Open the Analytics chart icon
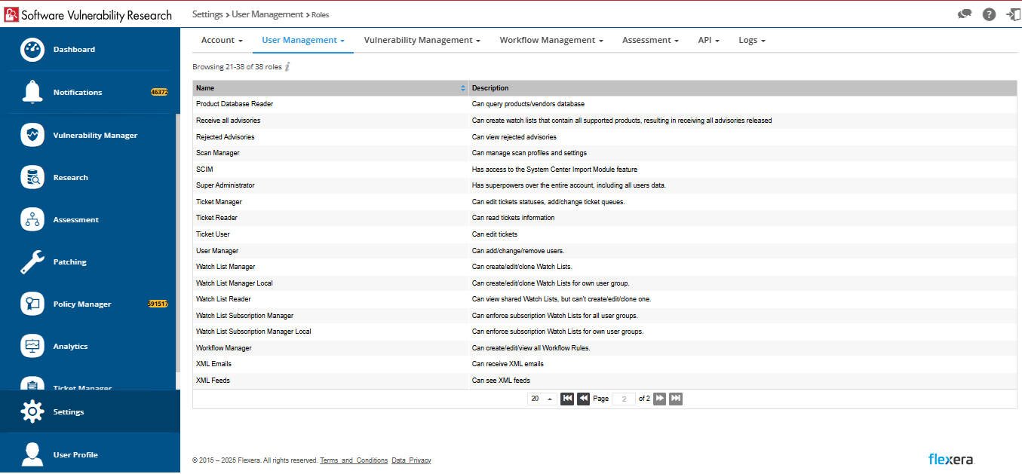Image resolution: width=1022 pixels, height=474 pixels. [x=32, y=346]
